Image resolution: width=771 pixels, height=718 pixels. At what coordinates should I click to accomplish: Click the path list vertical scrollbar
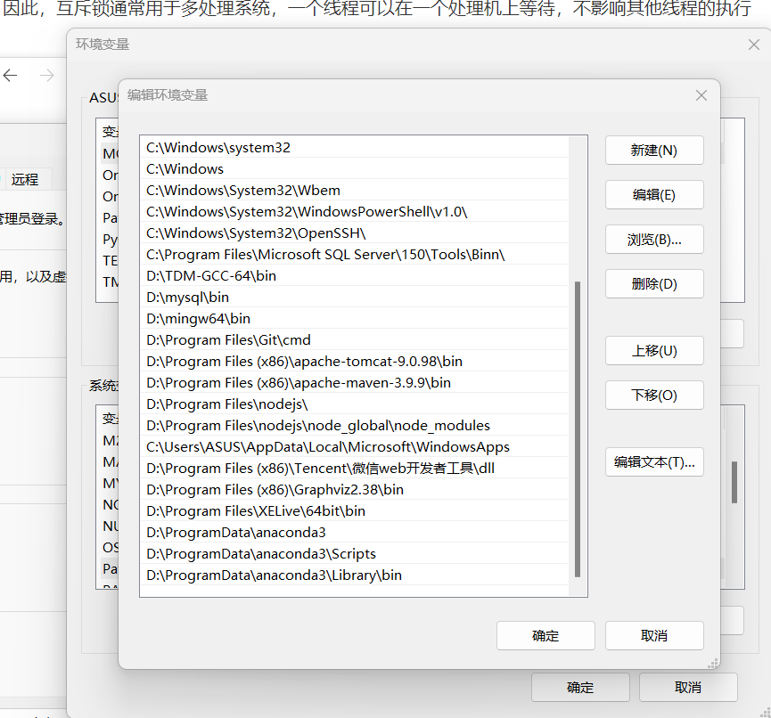pos(578,429)
